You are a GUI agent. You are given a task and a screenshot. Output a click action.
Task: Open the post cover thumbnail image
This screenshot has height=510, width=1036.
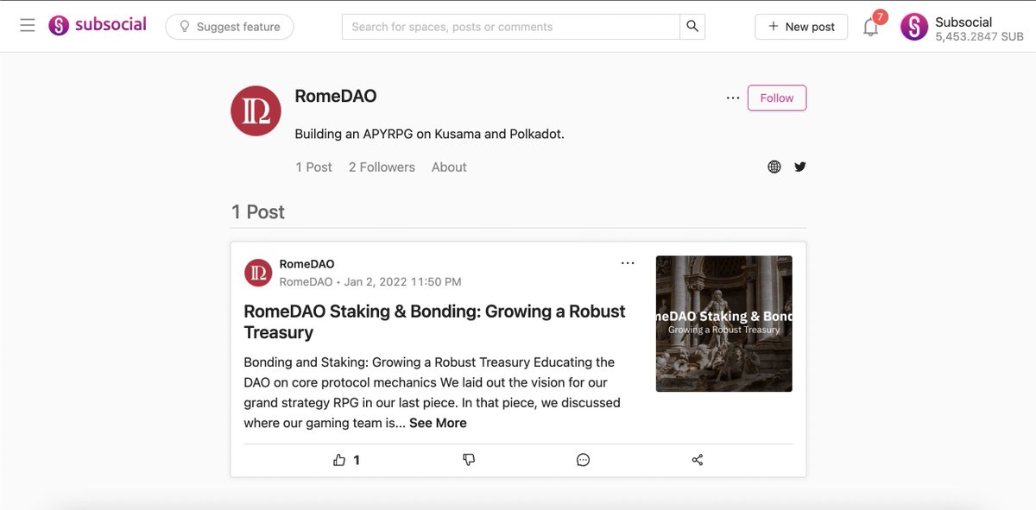pyautogui.click(x=724, y=324)
